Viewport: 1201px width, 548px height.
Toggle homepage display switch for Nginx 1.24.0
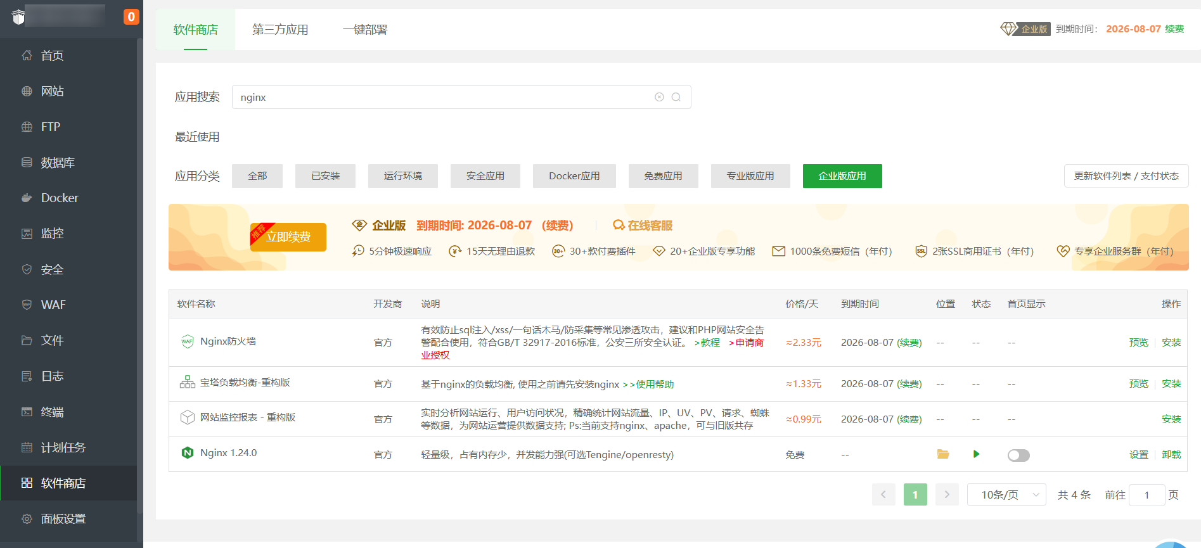pos(1018,456)
